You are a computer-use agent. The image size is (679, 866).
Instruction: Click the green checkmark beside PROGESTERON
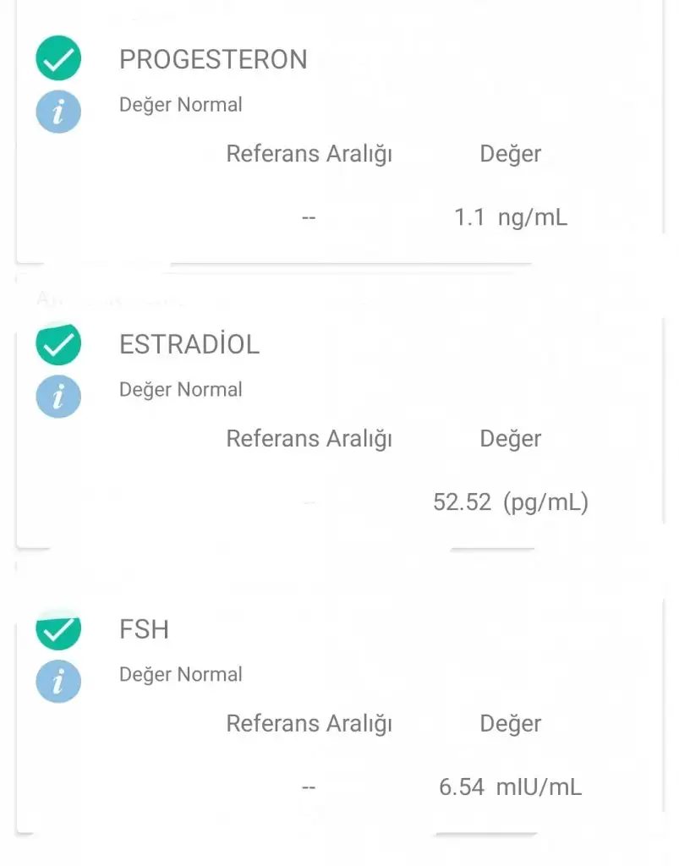click(58, 59)
